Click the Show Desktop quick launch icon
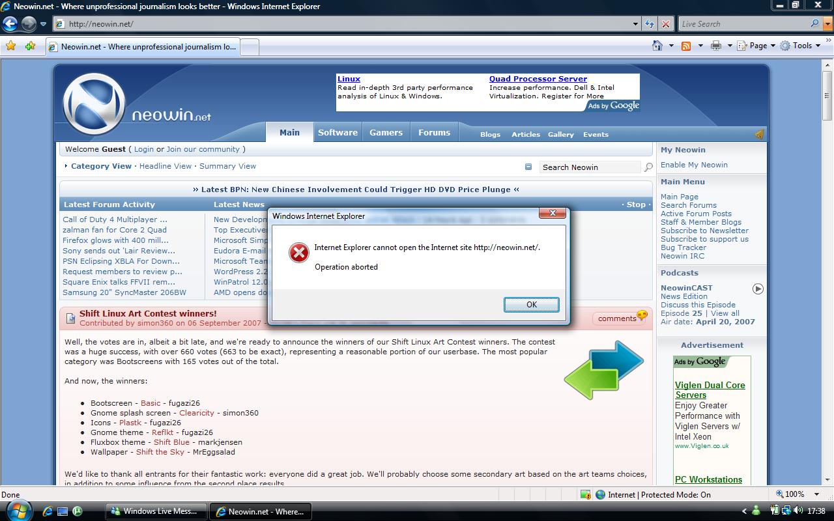Image resolution: width=834 pixels, height=521 pixels. 63,511
